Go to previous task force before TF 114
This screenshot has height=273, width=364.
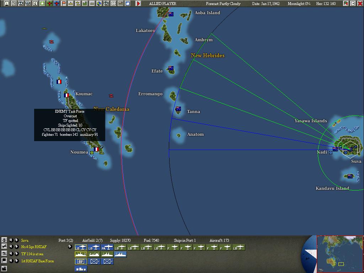pyautogui.click(x=11, y=253)
